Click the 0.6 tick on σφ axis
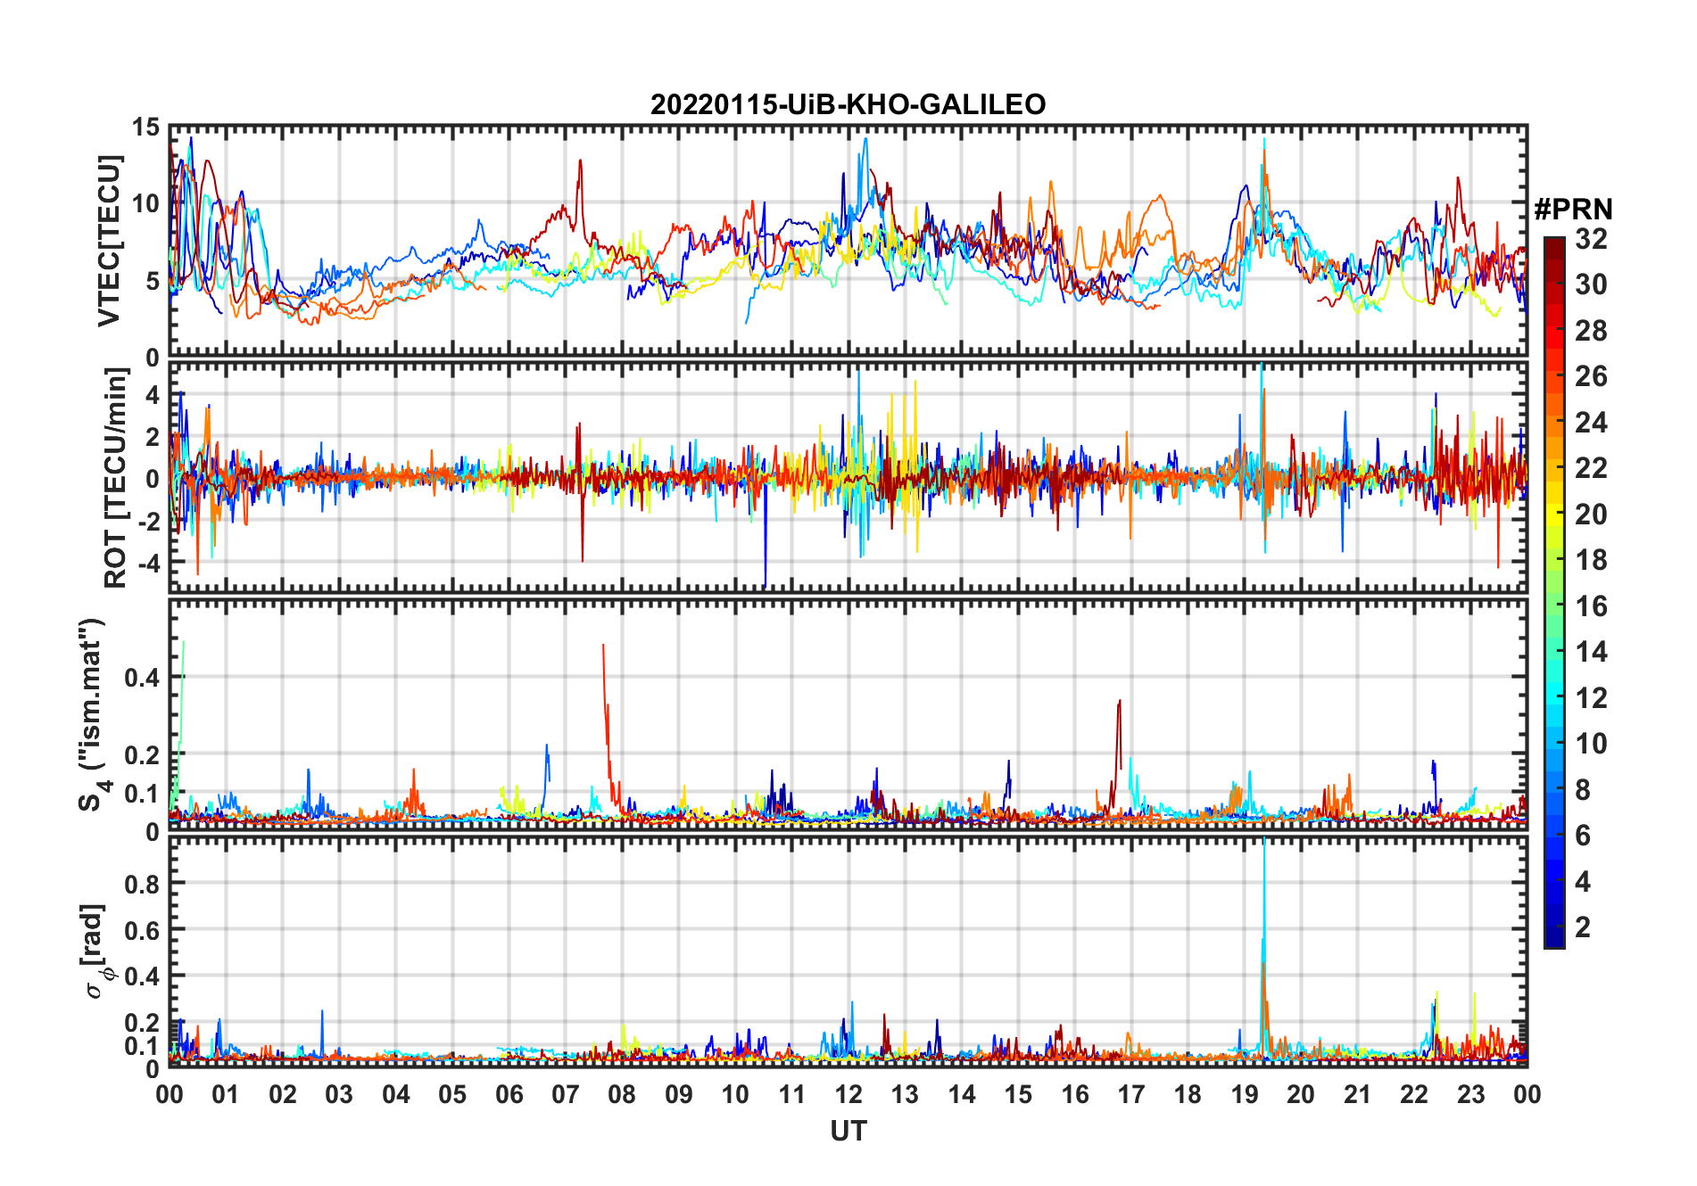The width and height of the screenshot is (1697, 1186). coord(141,930)
